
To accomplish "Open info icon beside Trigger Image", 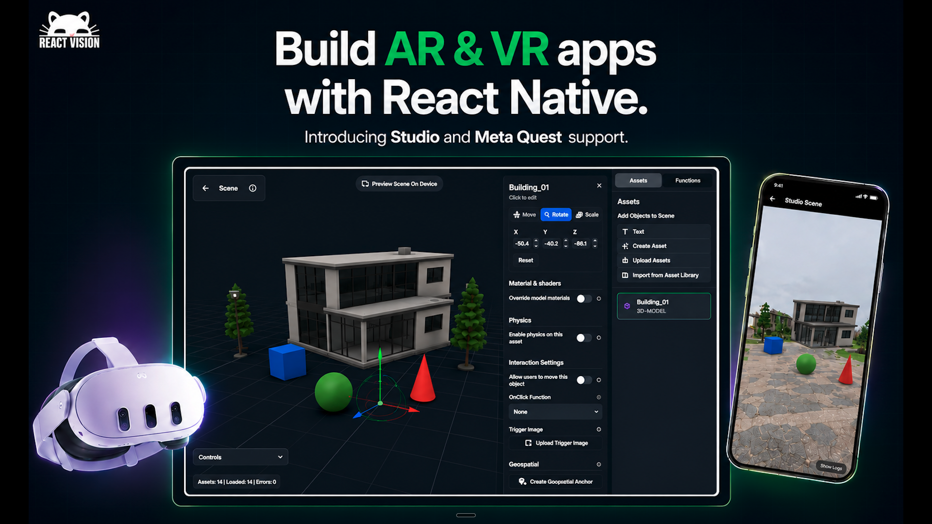I will (599, 429).
